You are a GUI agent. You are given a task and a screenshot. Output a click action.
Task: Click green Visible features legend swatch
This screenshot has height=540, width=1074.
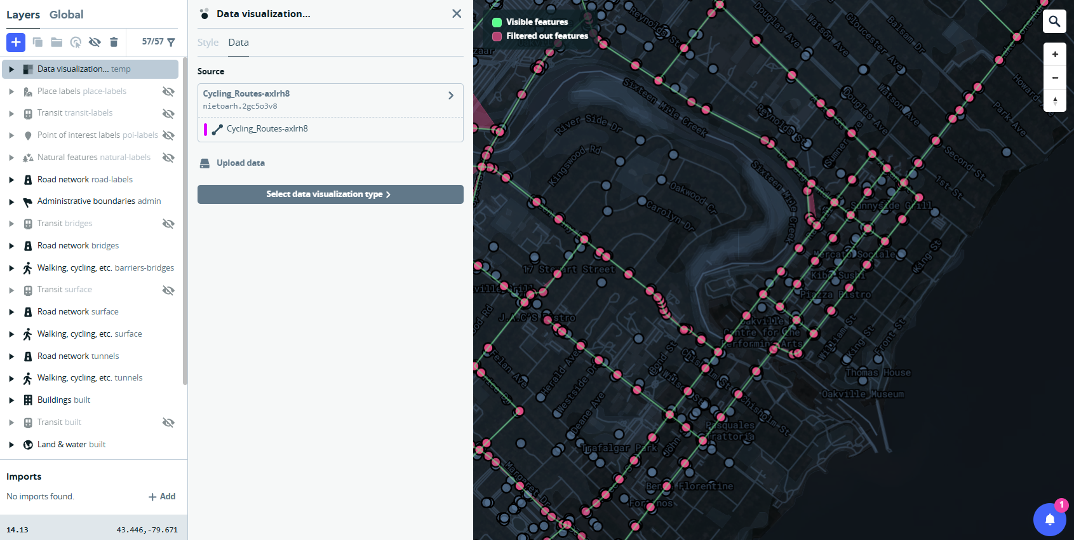tap(497, 22)
